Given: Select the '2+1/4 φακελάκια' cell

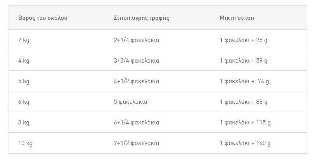Looking at the screenshot, I should [136, 40].
